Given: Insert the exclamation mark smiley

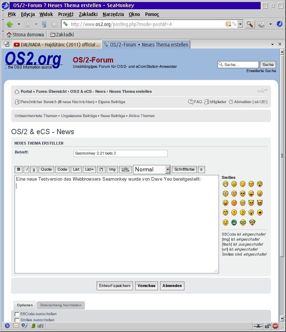Looking at the screenshot, I should point(234,212).
